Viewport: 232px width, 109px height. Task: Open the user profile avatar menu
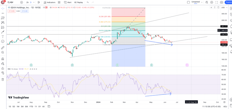3,2
